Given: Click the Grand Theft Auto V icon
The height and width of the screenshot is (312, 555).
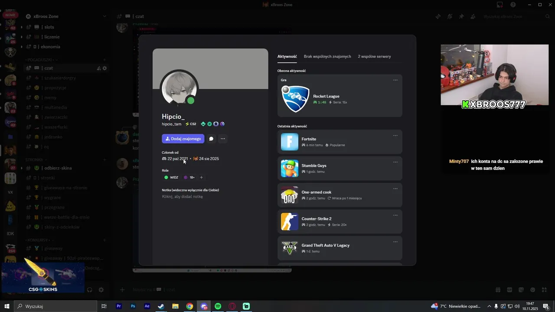Looking at the screenshot, I should (x=290, y=248).
